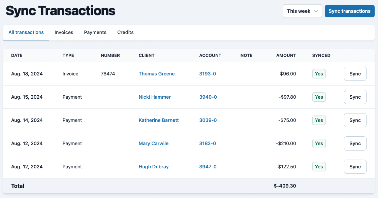Click Katherine Barnett client name
The height and width of the screenshot is (198, 378).
pyautogui.click(x=159, y=120)
